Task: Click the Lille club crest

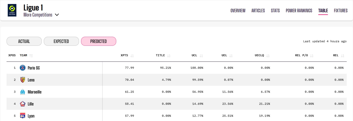Action: [x=23, y=104]
